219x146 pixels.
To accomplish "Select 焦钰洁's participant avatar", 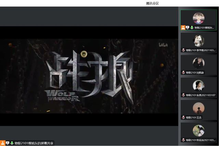I will click(198, 131).
